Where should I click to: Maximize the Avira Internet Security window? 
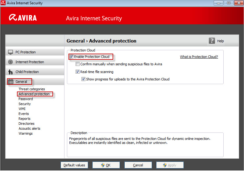229,3
